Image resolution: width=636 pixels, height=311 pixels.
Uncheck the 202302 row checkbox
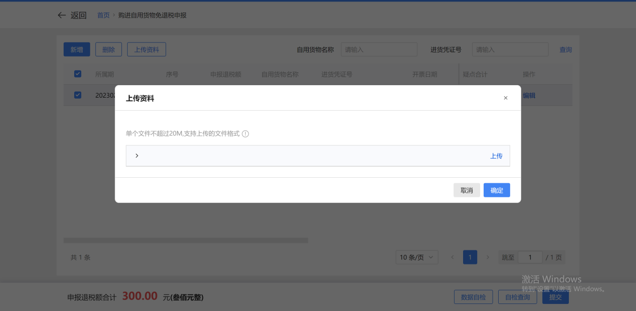(78, 95)
